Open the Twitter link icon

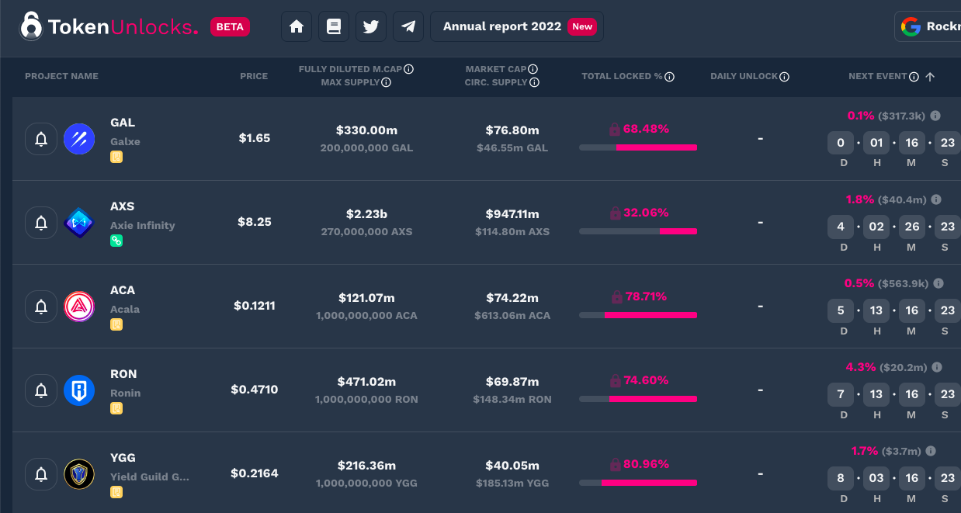[371, 26]
